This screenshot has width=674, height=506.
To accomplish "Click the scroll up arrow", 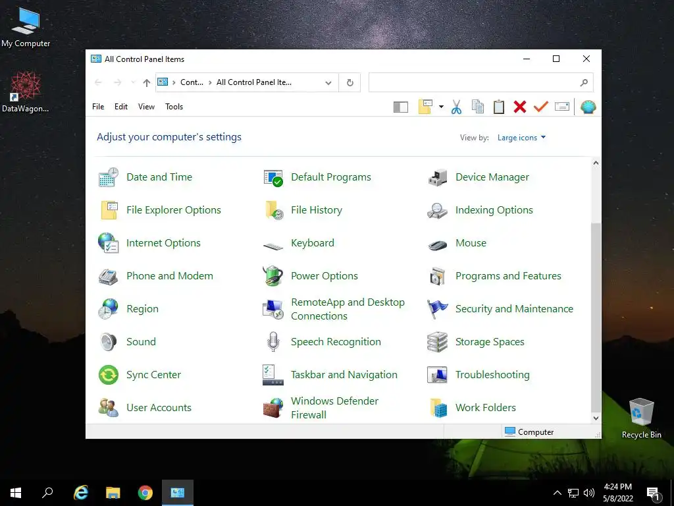I will point(596,163).
